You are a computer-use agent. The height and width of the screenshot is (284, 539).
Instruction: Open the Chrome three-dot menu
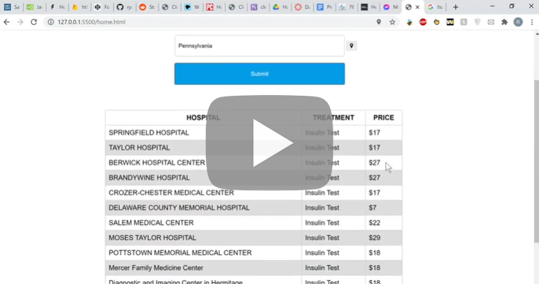(x=532, y=22)
